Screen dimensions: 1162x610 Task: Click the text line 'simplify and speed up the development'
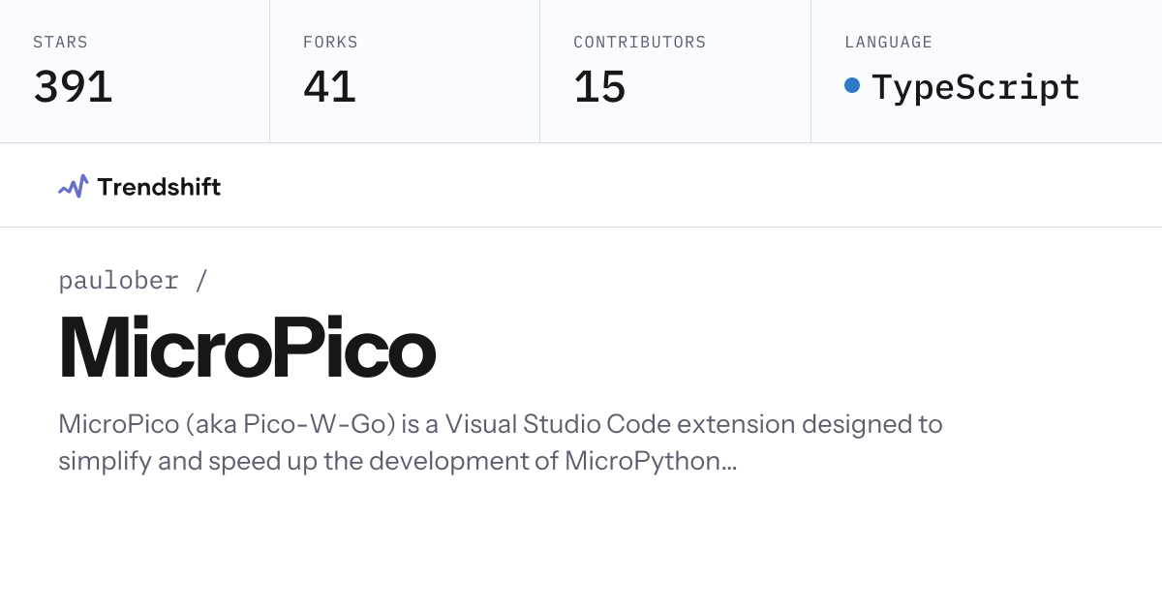coord(398,461)
